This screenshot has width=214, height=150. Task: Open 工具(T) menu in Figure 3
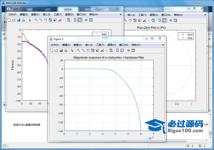[x=100, y=45]
